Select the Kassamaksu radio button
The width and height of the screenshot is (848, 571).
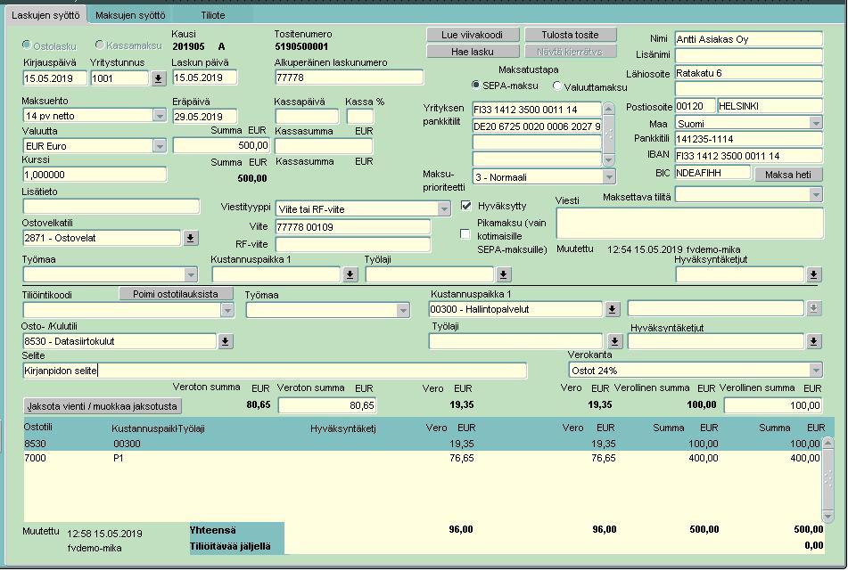pos(100,45)
